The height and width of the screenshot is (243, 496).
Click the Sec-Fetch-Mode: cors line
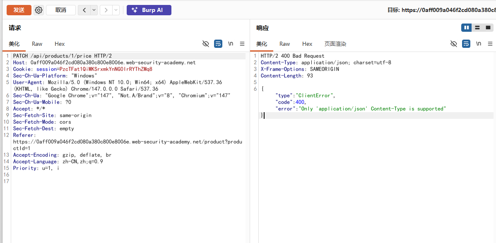42,122
